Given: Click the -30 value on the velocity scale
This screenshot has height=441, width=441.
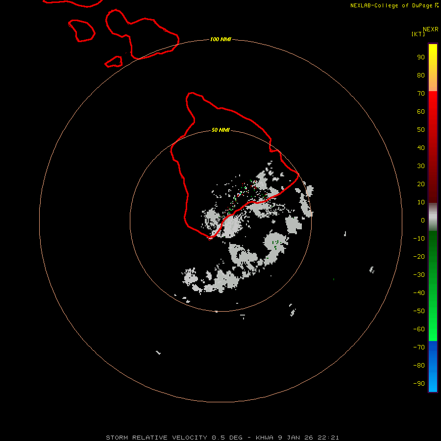Looking at the screenshot, I should (x=419, y=275).
